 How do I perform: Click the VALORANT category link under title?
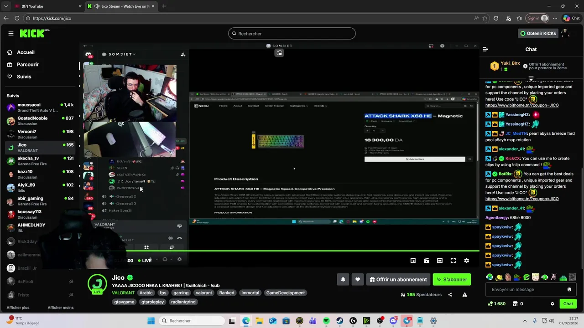point(123,293)
